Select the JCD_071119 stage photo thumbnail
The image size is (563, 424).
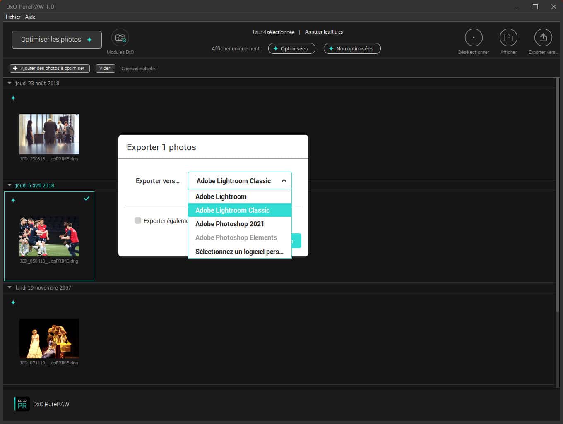point(49,338)
